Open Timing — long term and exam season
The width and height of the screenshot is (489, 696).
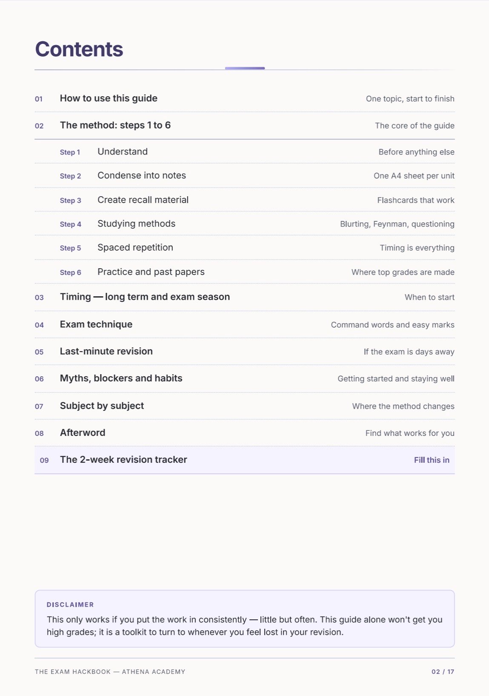pyautogui.click(x=245, y=297)
